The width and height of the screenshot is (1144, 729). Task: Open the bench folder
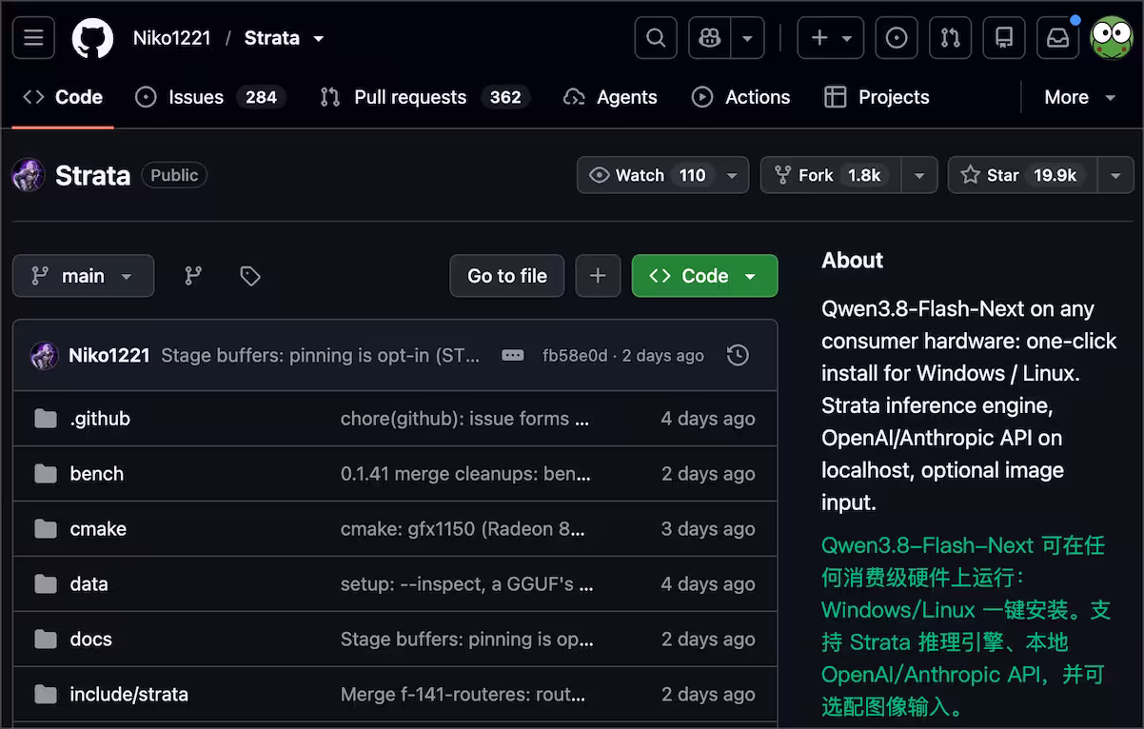click(97, 474)
